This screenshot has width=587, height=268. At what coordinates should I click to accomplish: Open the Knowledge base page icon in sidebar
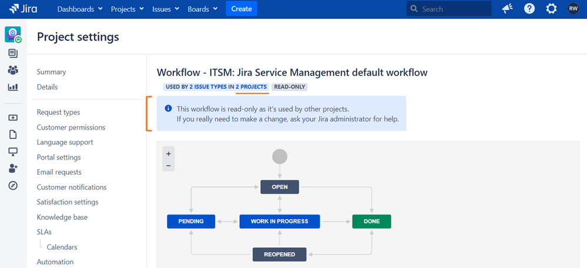(13, 134)
